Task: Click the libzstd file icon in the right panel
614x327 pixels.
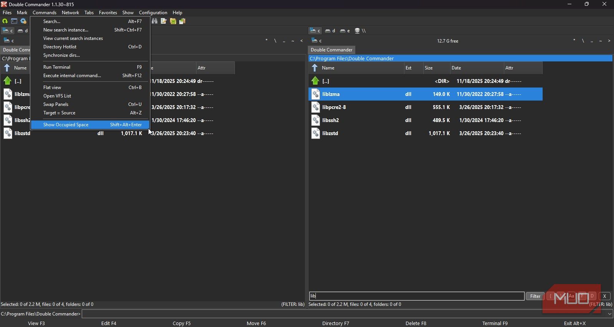Action: (x=315, y=133)
